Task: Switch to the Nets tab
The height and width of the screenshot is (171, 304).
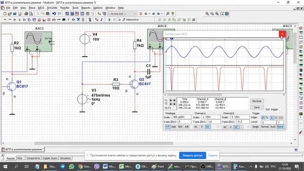Action: click(20, 158)
